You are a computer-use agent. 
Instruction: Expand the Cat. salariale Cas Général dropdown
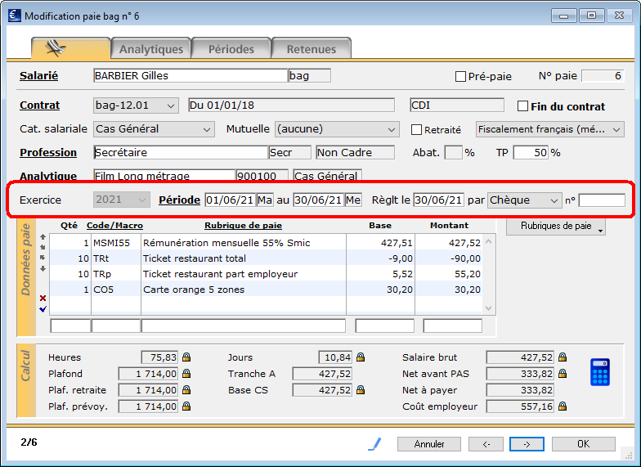click(x=154, y=129)
